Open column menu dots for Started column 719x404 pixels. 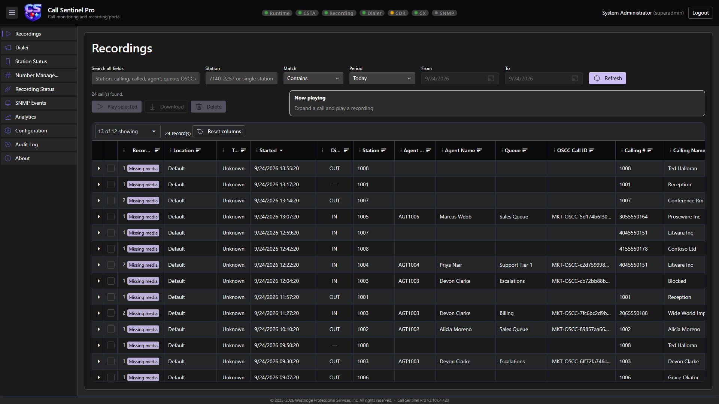coord(257,151)
